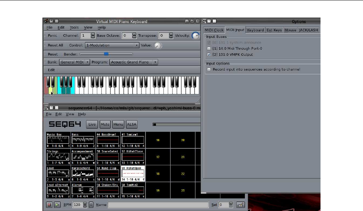This screenshot has width=363, height=211.
Task: Toggle the 50 TomMid2 pattern
Action: [133, 190]
